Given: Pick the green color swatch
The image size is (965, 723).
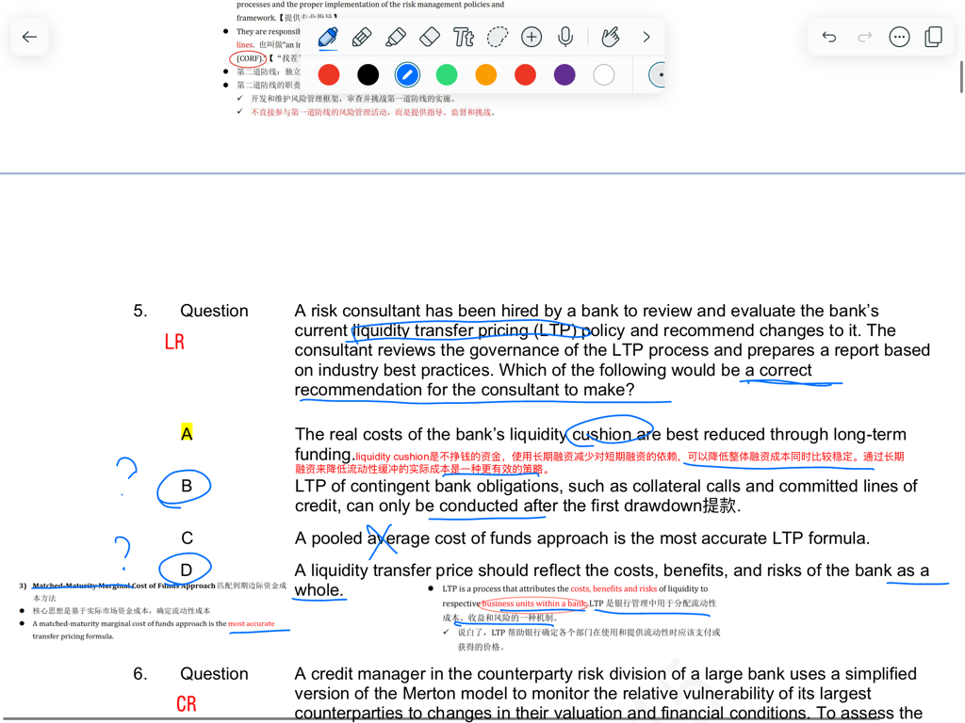Looking at the screenshot, I should point(447,75).
